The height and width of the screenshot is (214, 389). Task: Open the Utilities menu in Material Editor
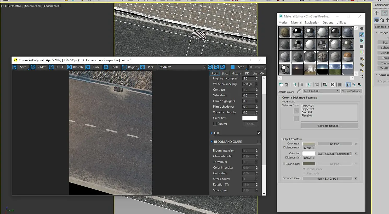click(x=341, y=23)
